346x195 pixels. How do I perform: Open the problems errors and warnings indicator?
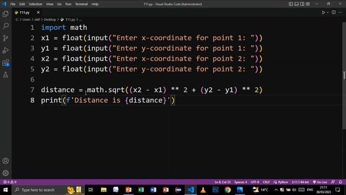coord(10,182)
